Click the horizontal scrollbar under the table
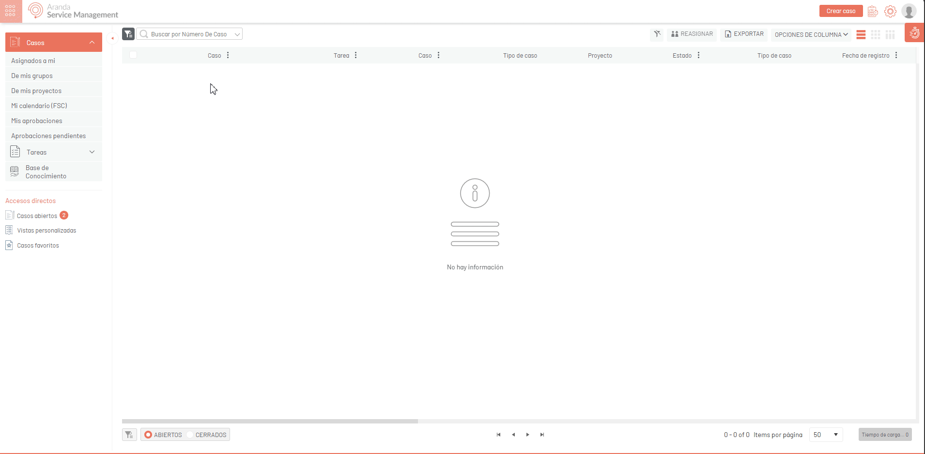 (270, 421)
